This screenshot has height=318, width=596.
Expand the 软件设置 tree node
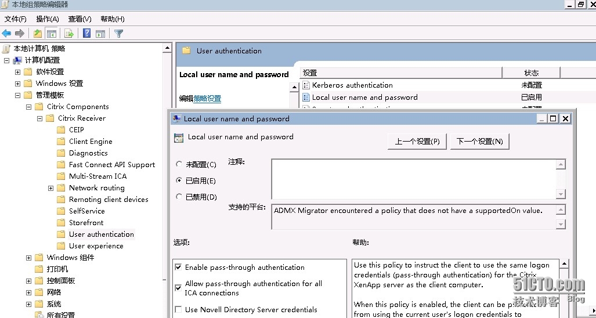(x=17, y=72)
